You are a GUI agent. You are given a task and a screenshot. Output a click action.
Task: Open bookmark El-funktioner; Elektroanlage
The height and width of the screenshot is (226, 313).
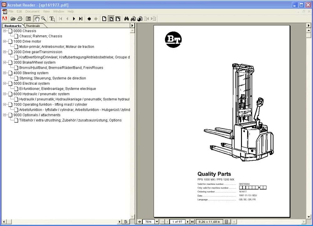point(58,89)
